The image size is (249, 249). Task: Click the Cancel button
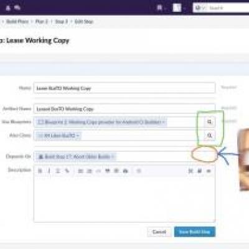point(159,232)
